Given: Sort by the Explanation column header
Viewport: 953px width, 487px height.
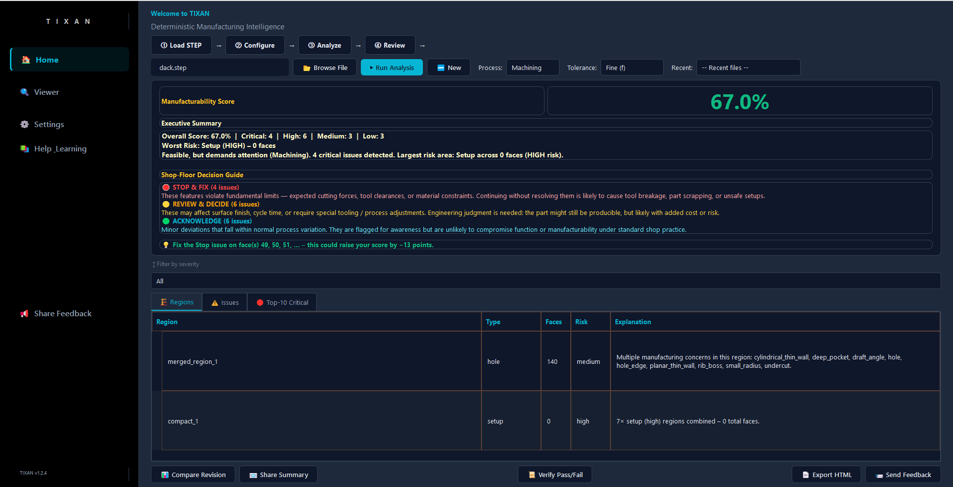Looking at the screenshot, I should click(x=775, y=322).
